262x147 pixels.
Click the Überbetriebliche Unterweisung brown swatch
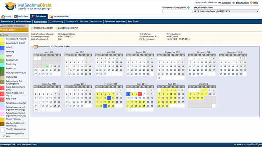click(2, 124)
